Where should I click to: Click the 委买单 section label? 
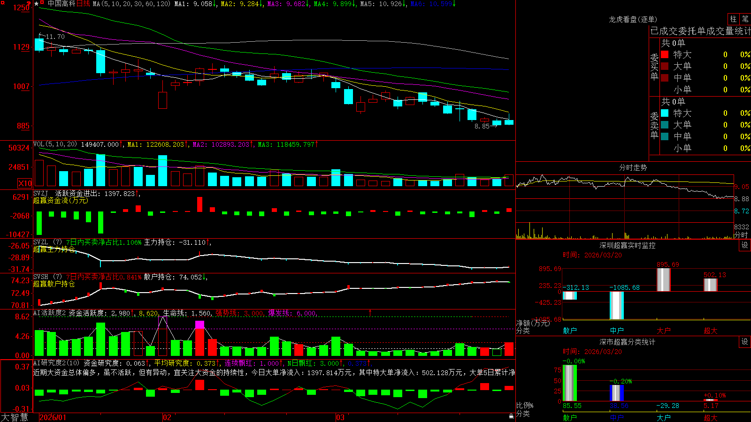point(654,66)
